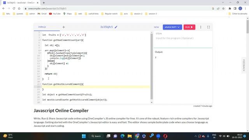
Task: Open the Extensions puzzle icon
Action: point(230,9)
